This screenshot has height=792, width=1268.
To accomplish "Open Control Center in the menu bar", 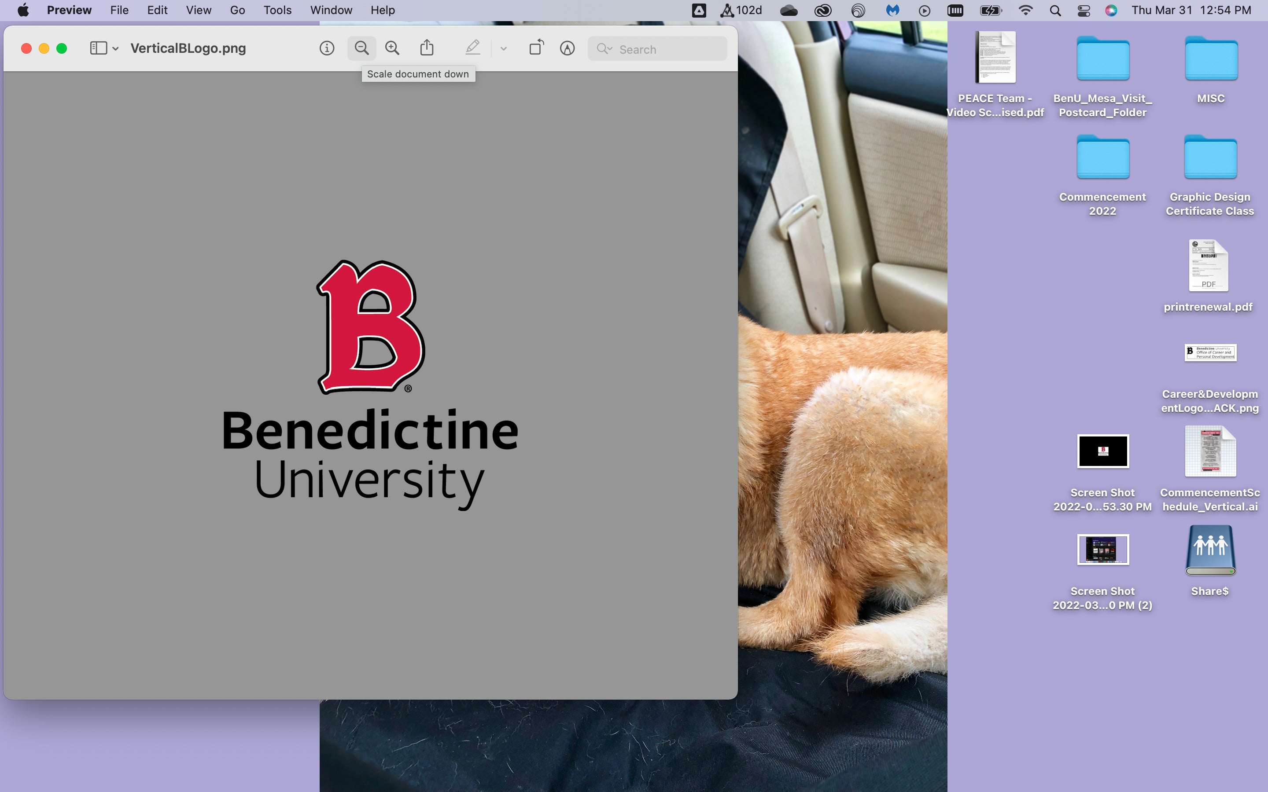I will (x=1083, y=11).
